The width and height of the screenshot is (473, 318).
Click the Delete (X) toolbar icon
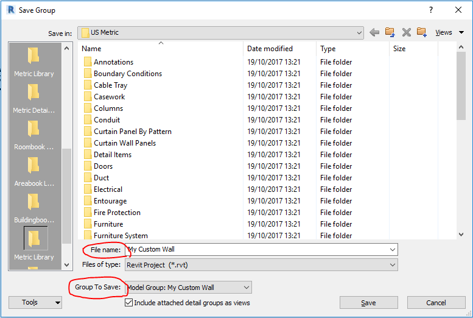406,32
